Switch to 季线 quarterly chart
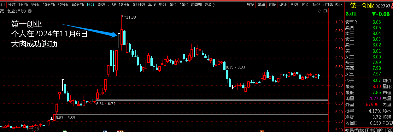 [152, 5]
